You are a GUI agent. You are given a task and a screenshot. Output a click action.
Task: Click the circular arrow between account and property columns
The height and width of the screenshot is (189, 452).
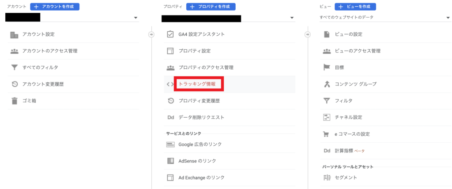(151, 34)
